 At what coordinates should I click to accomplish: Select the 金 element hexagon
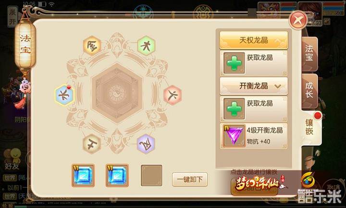pos(92,46)
